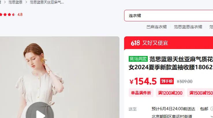Open the 单品满件折 coupon
The height and width of the screenshot is (118, 213).
coord(141,93)
